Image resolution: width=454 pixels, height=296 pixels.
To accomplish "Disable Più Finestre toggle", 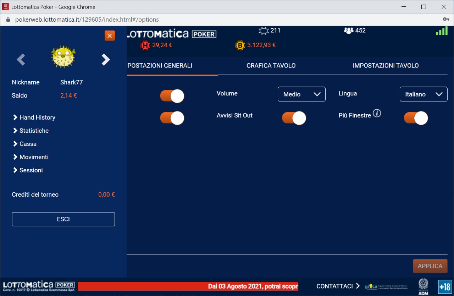I will tap(416, 118).
